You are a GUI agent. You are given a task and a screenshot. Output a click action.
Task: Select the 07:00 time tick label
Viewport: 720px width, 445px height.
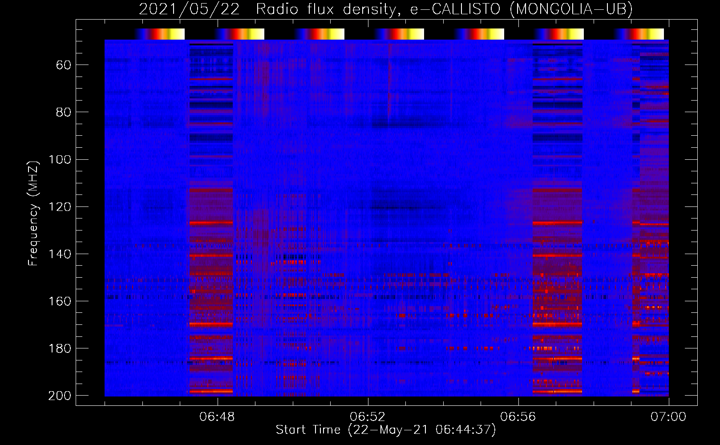[668, 417]
